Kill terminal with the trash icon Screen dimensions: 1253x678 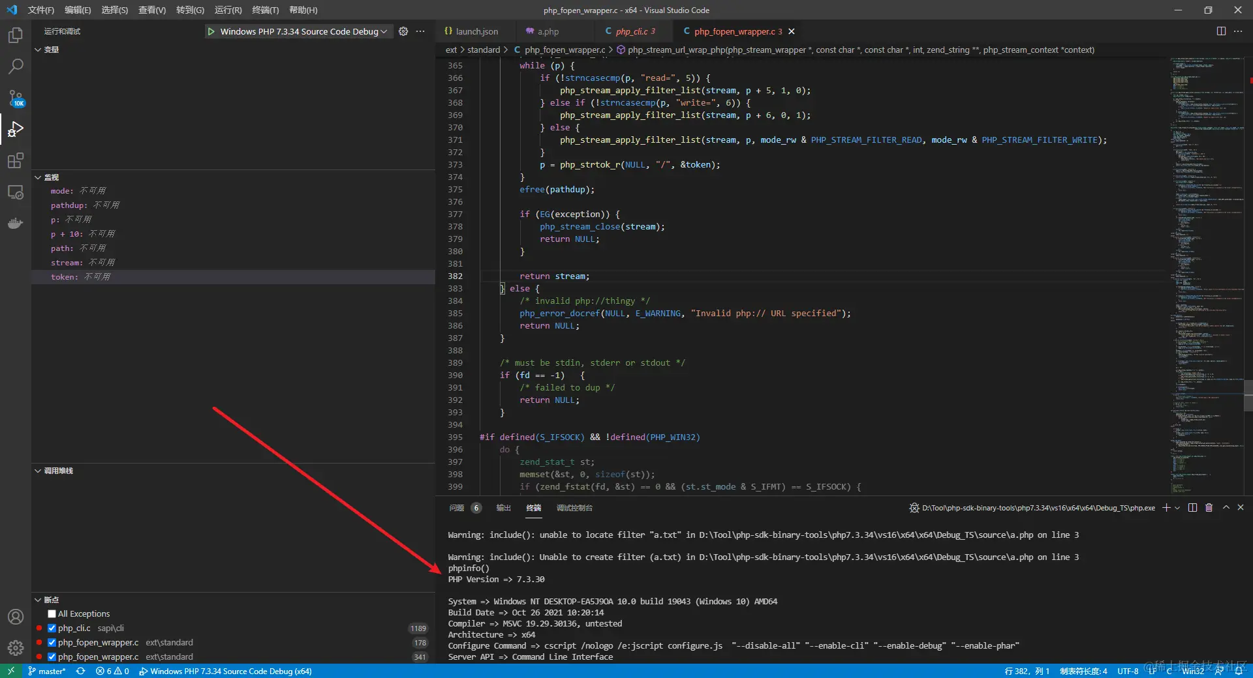click(1209, 508)
